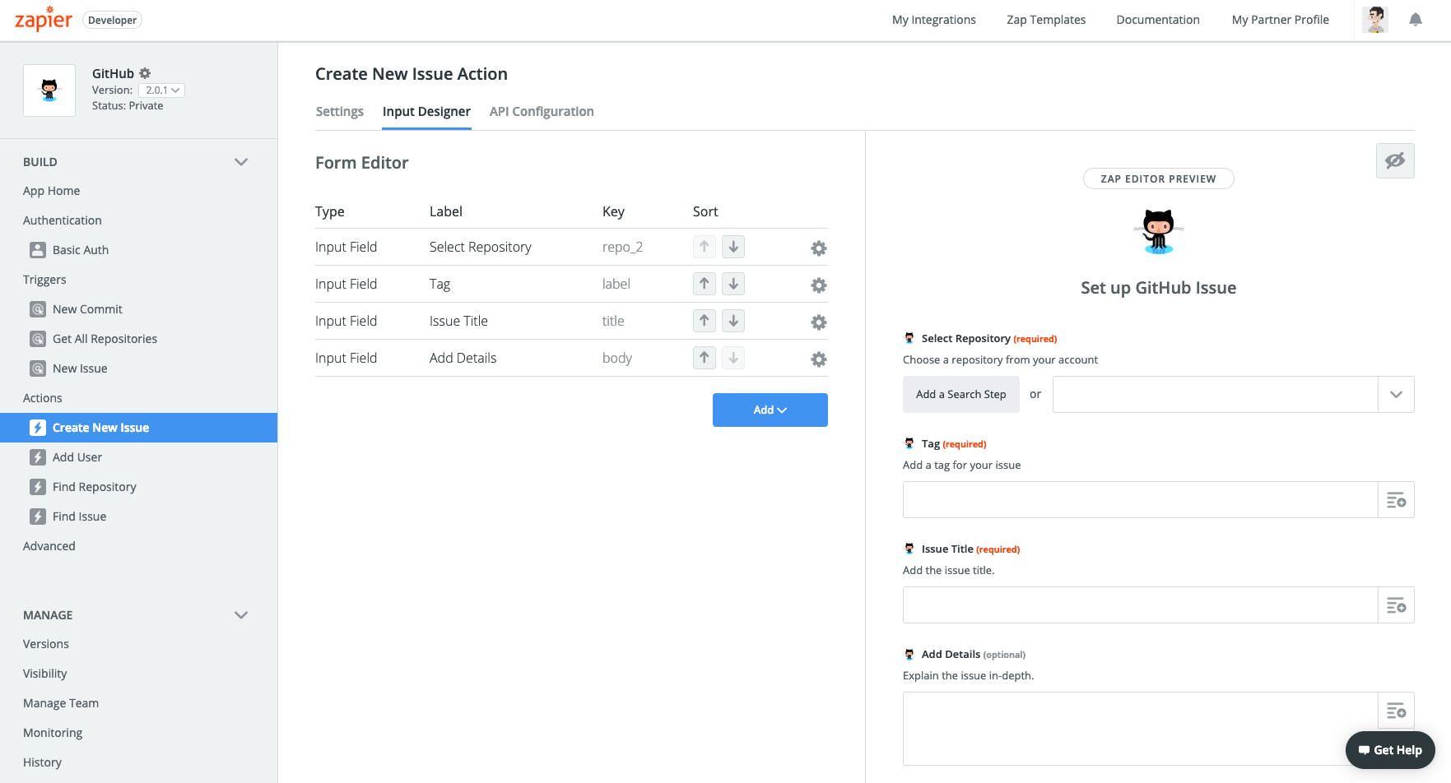Move the Select Repository field down
Screen dimensions: 1451x783
tap(733, 247)
